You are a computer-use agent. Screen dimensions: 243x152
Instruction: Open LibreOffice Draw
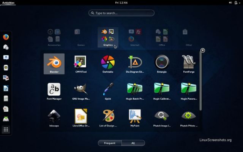coord(81,118)
